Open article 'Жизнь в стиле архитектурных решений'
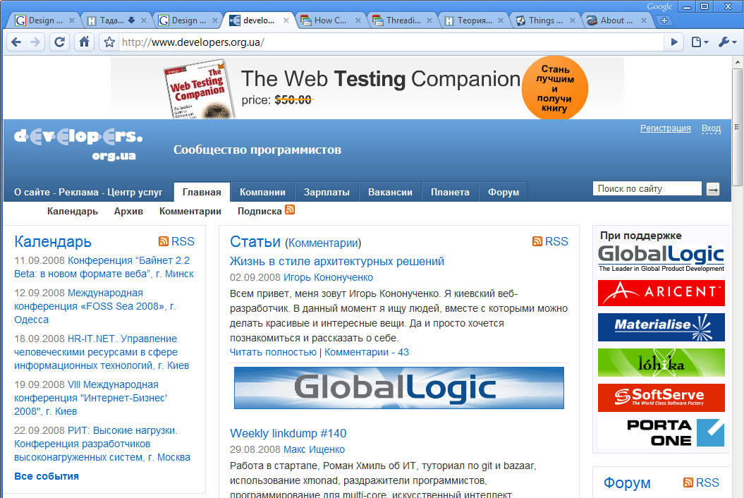 (x=337, y=261)
